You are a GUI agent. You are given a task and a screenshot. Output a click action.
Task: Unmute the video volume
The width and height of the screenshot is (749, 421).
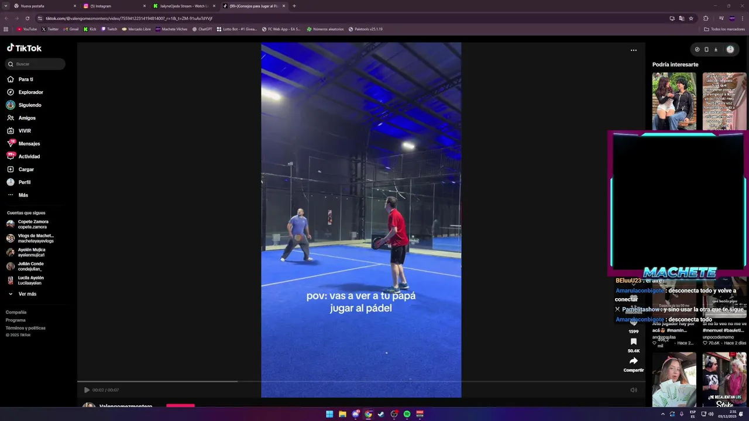(x=633, y=390)
